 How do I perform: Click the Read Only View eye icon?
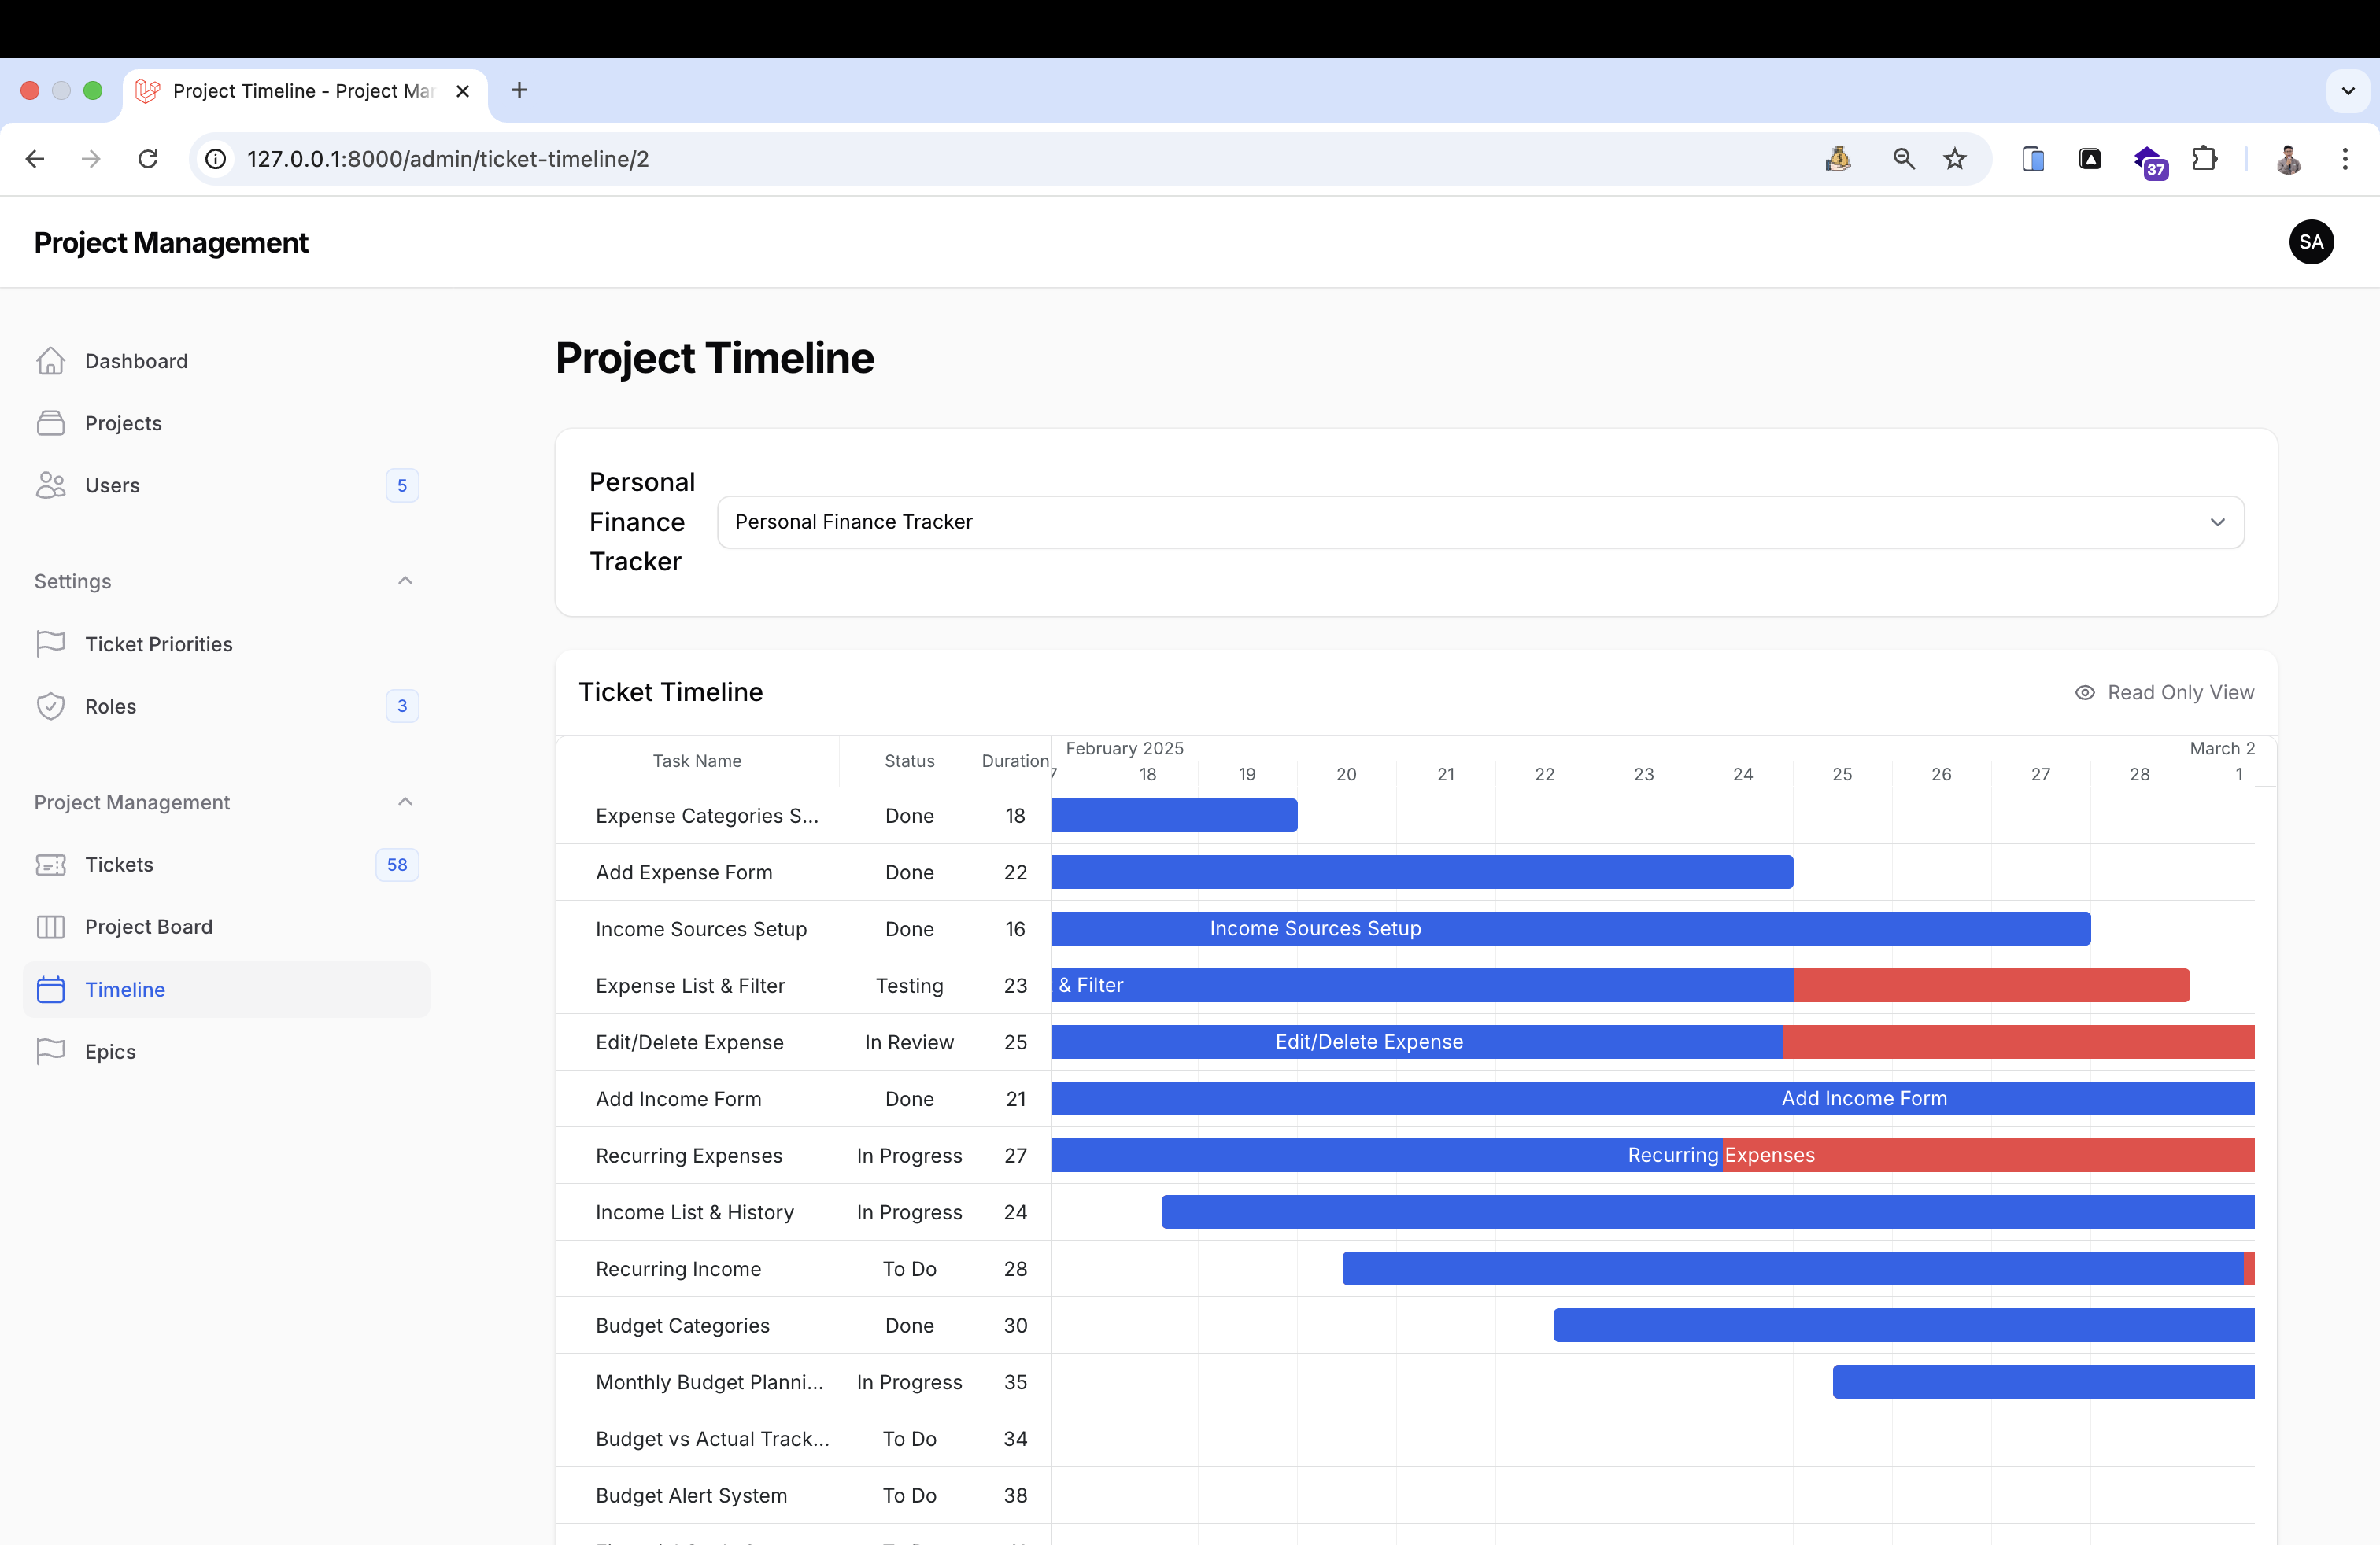pyautogui.click(x=2084, y=692)
